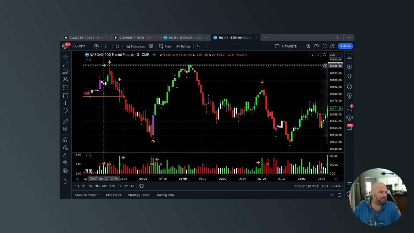Select the trend line drawing tool
This screenshot has width=414, height=233.
tap(65, 64)
